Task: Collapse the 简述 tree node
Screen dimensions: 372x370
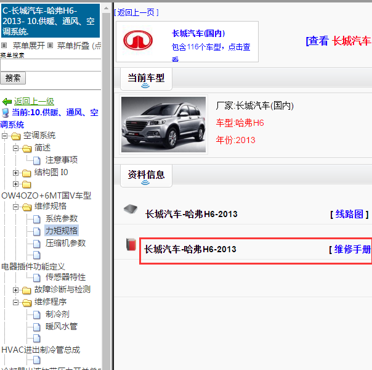Action: click(x=15, y=149)
